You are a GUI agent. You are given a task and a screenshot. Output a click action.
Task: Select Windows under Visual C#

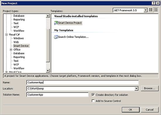click(18, 38)
